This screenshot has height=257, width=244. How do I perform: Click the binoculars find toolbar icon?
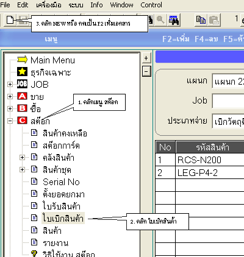(173, 20)
